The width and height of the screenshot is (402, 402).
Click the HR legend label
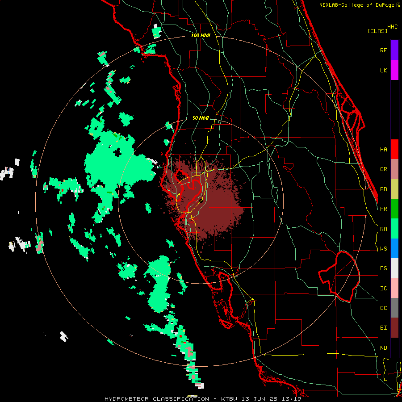click(x=384, y=209)
